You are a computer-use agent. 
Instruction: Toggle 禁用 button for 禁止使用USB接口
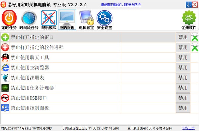click(x=183, y=98)
